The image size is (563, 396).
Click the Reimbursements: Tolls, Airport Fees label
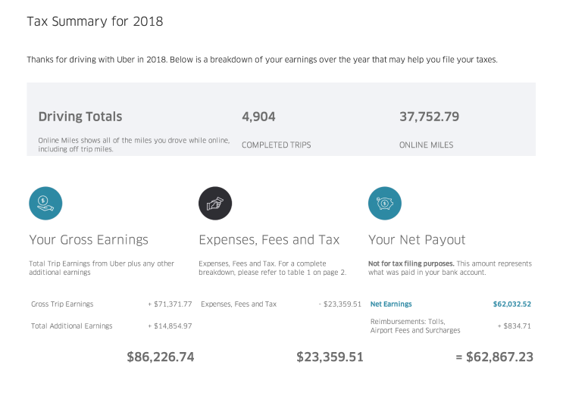click(415, 326)
